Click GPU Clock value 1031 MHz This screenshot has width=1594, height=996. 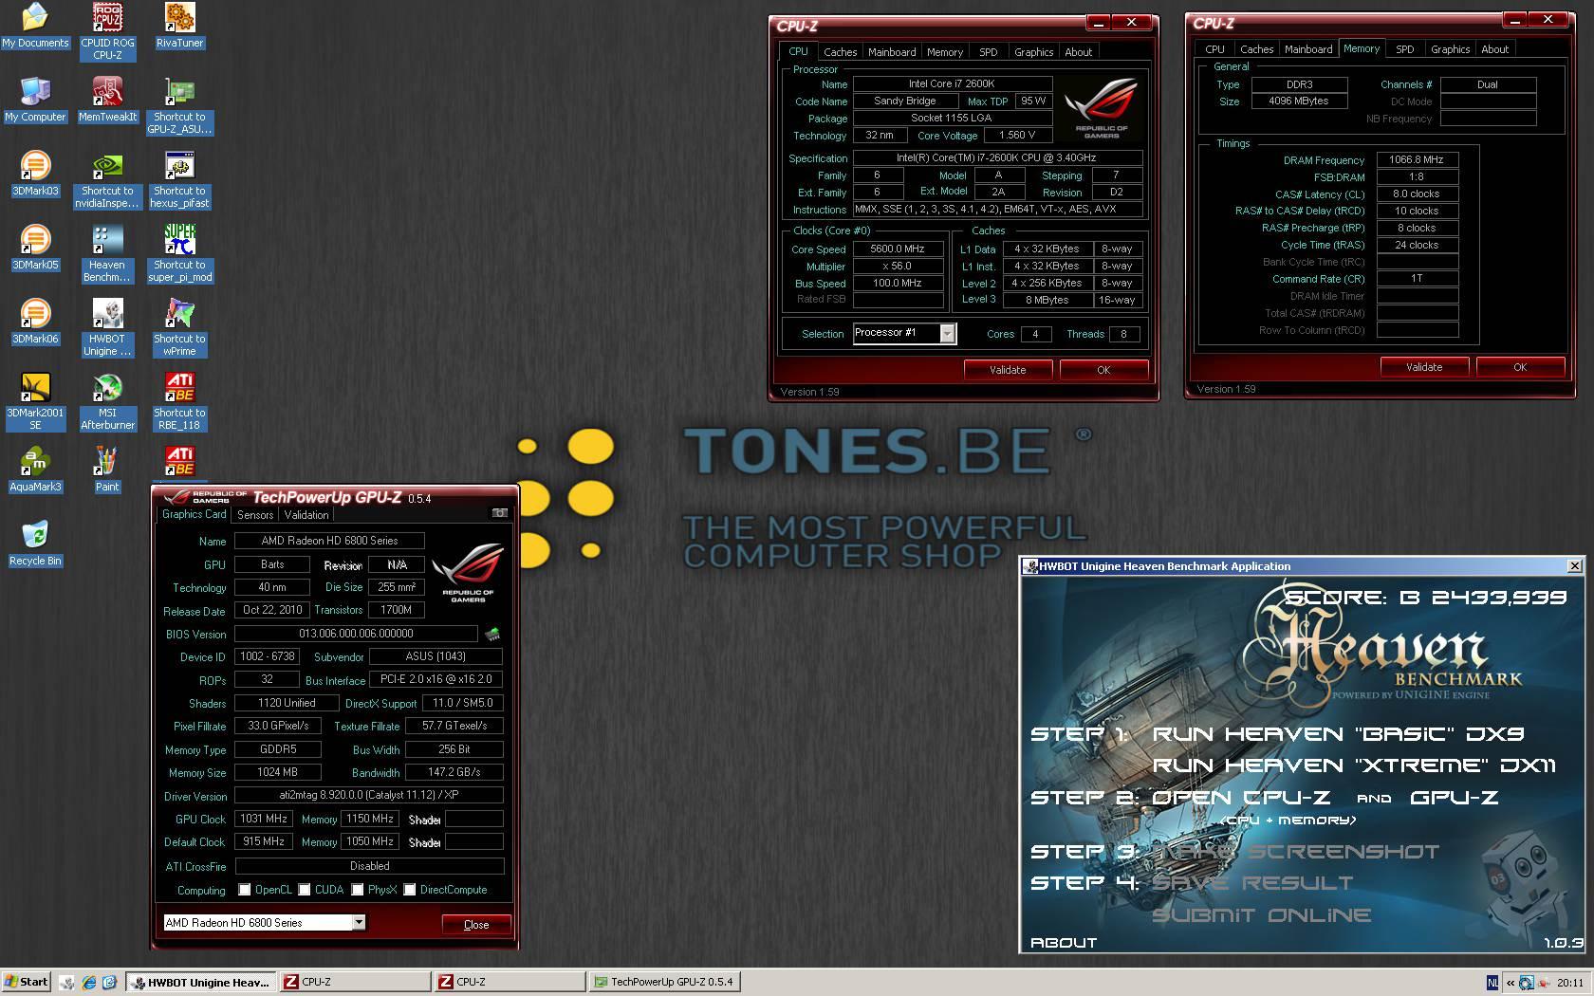tap(264, 819)
